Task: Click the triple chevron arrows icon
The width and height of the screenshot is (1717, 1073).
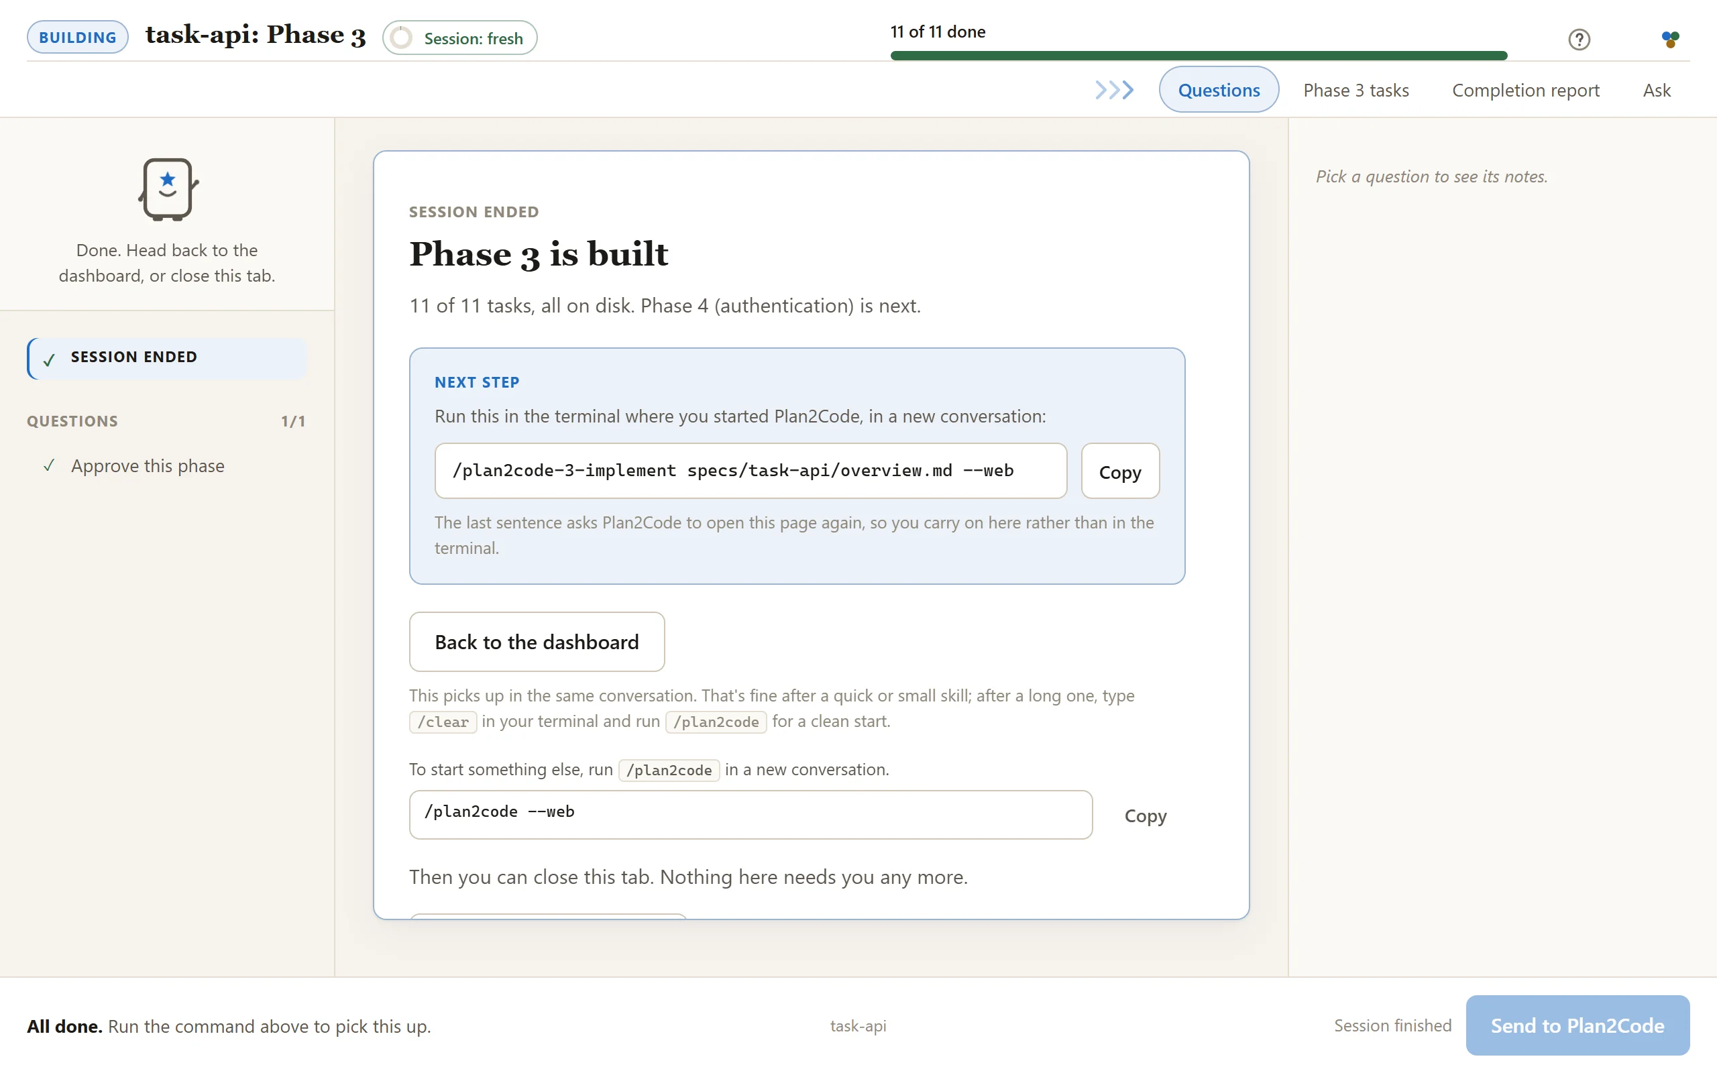Action: pos(1115,90)
